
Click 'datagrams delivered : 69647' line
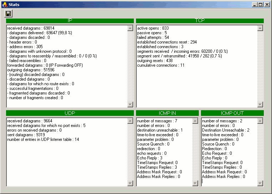click(x=40, y=33)
